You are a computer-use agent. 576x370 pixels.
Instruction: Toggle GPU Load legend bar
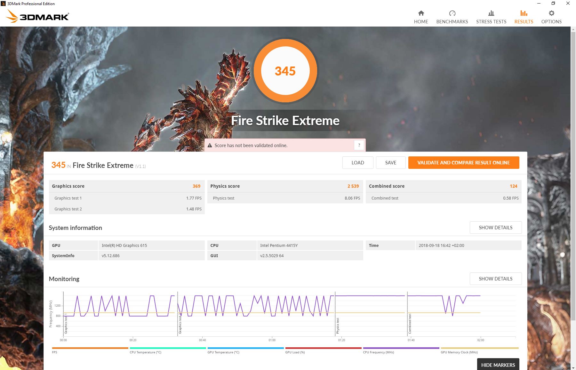[323, 348]
